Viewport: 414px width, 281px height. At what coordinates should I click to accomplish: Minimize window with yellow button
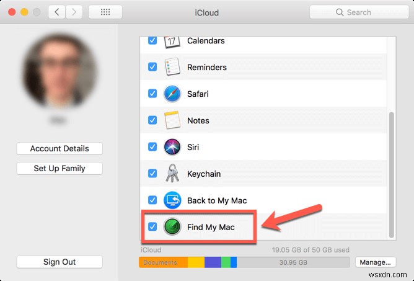[24, 12]
